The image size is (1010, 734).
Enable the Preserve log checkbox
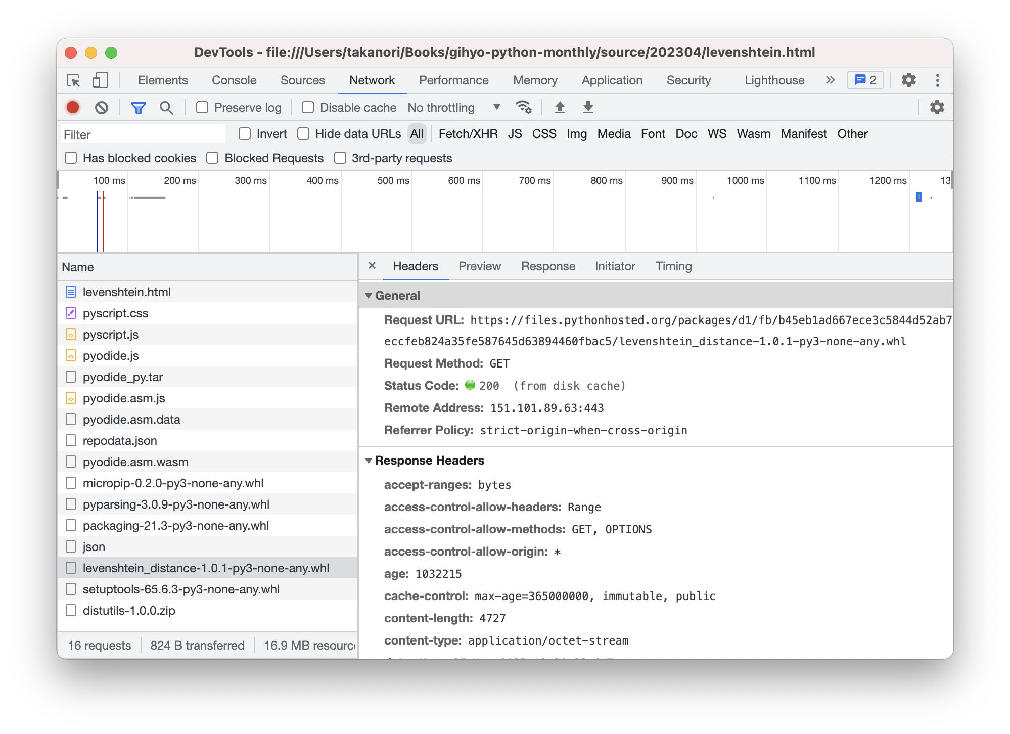pos(202,107)
